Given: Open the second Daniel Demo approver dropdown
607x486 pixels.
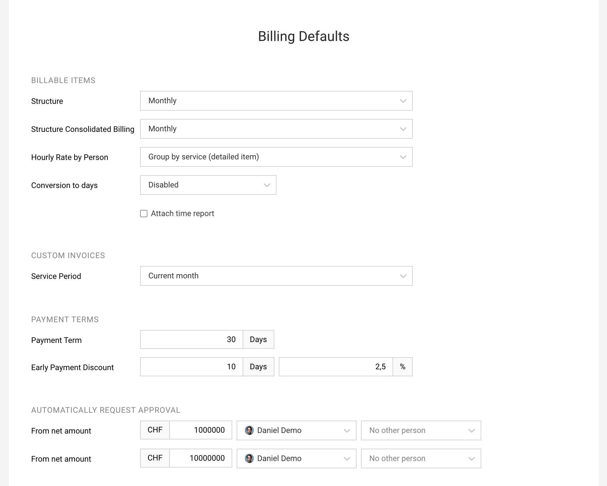Looking at the screenshot, I should (x=296, y=459).
